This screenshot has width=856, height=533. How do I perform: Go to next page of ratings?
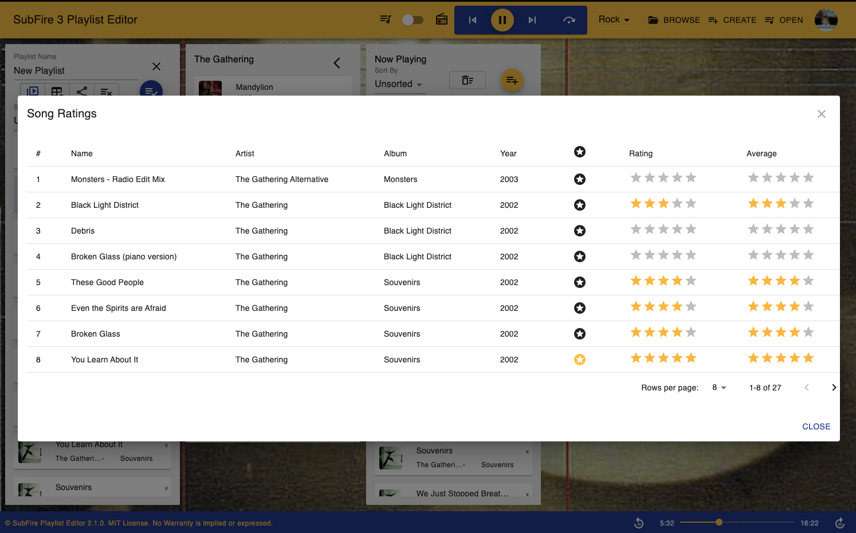tap(834, 388)
